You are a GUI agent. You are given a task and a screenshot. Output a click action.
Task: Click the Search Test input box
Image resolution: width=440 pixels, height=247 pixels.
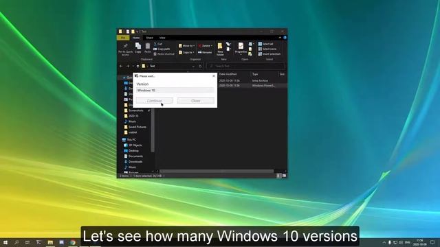click(246, 66)
